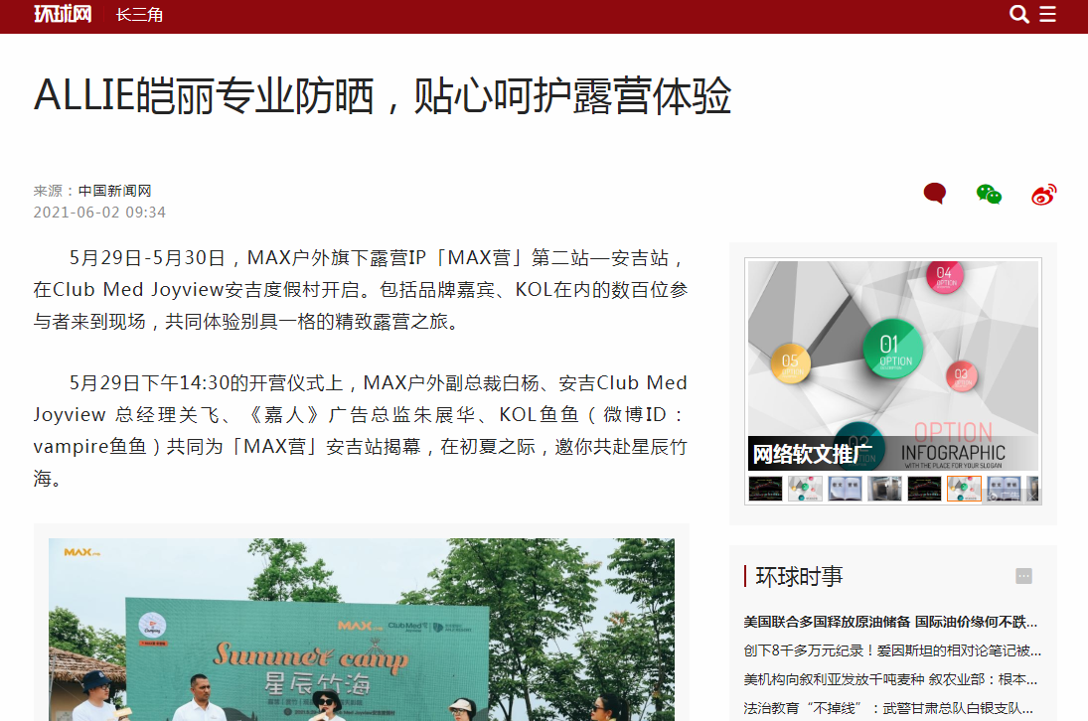Screen dimensions: 1088x721
Task: Open news 法治教育 不掉线 武警甘肃
Action: point(888,708)
